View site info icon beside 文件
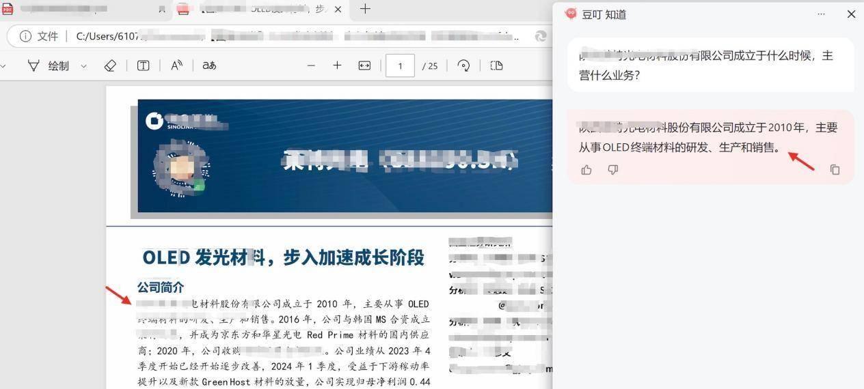The width and height of the screenshot is (864, 389). tap(25, 36)
